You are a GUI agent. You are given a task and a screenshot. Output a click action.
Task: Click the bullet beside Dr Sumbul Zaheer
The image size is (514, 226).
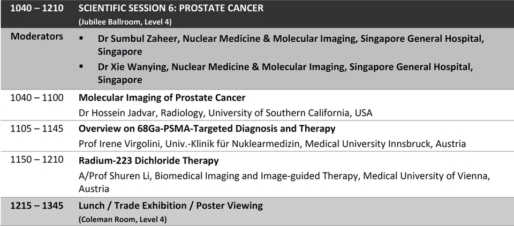coord(81,39)
